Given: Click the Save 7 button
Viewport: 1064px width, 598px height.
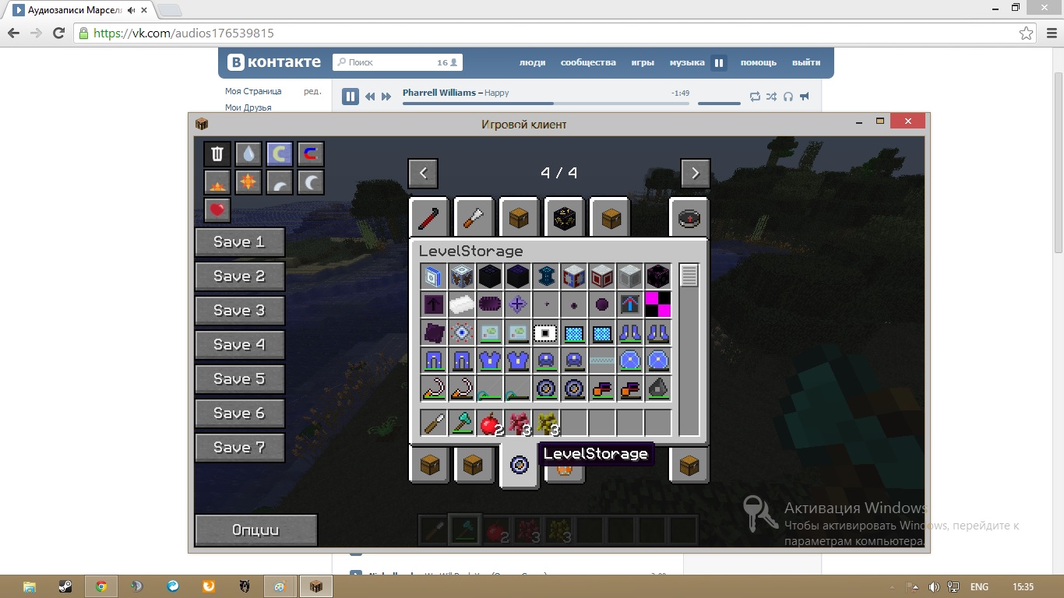Looking at the screenshot, I should [239, 448].
